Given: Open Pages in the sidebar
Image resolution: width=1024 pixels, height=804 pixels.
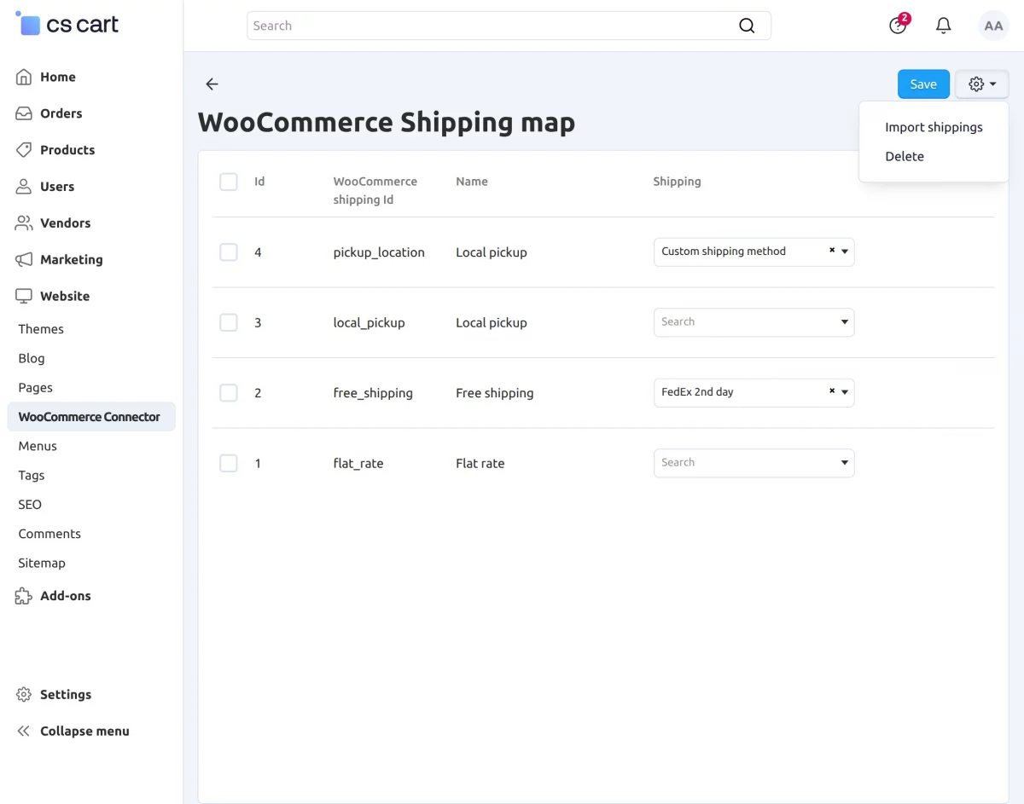Looking at the screenshot, I should [36, 387].
